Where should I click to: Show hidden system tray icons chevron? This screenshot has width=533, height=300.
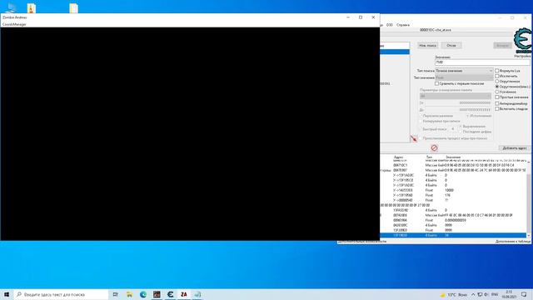[473, 294]
